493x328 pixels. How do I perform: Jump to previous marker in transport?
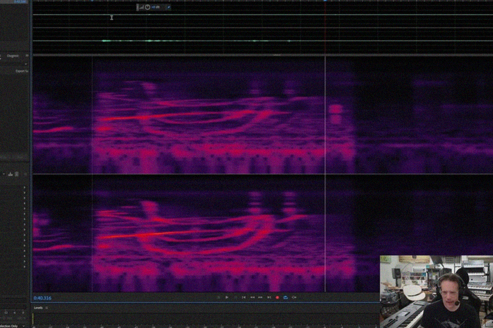click(244, 298)
